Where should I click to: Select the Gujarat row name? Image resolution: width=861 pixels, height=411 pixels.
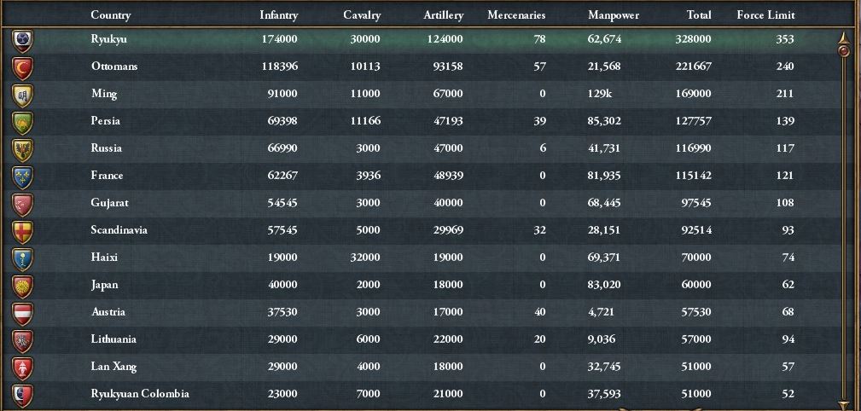point(110,203)
